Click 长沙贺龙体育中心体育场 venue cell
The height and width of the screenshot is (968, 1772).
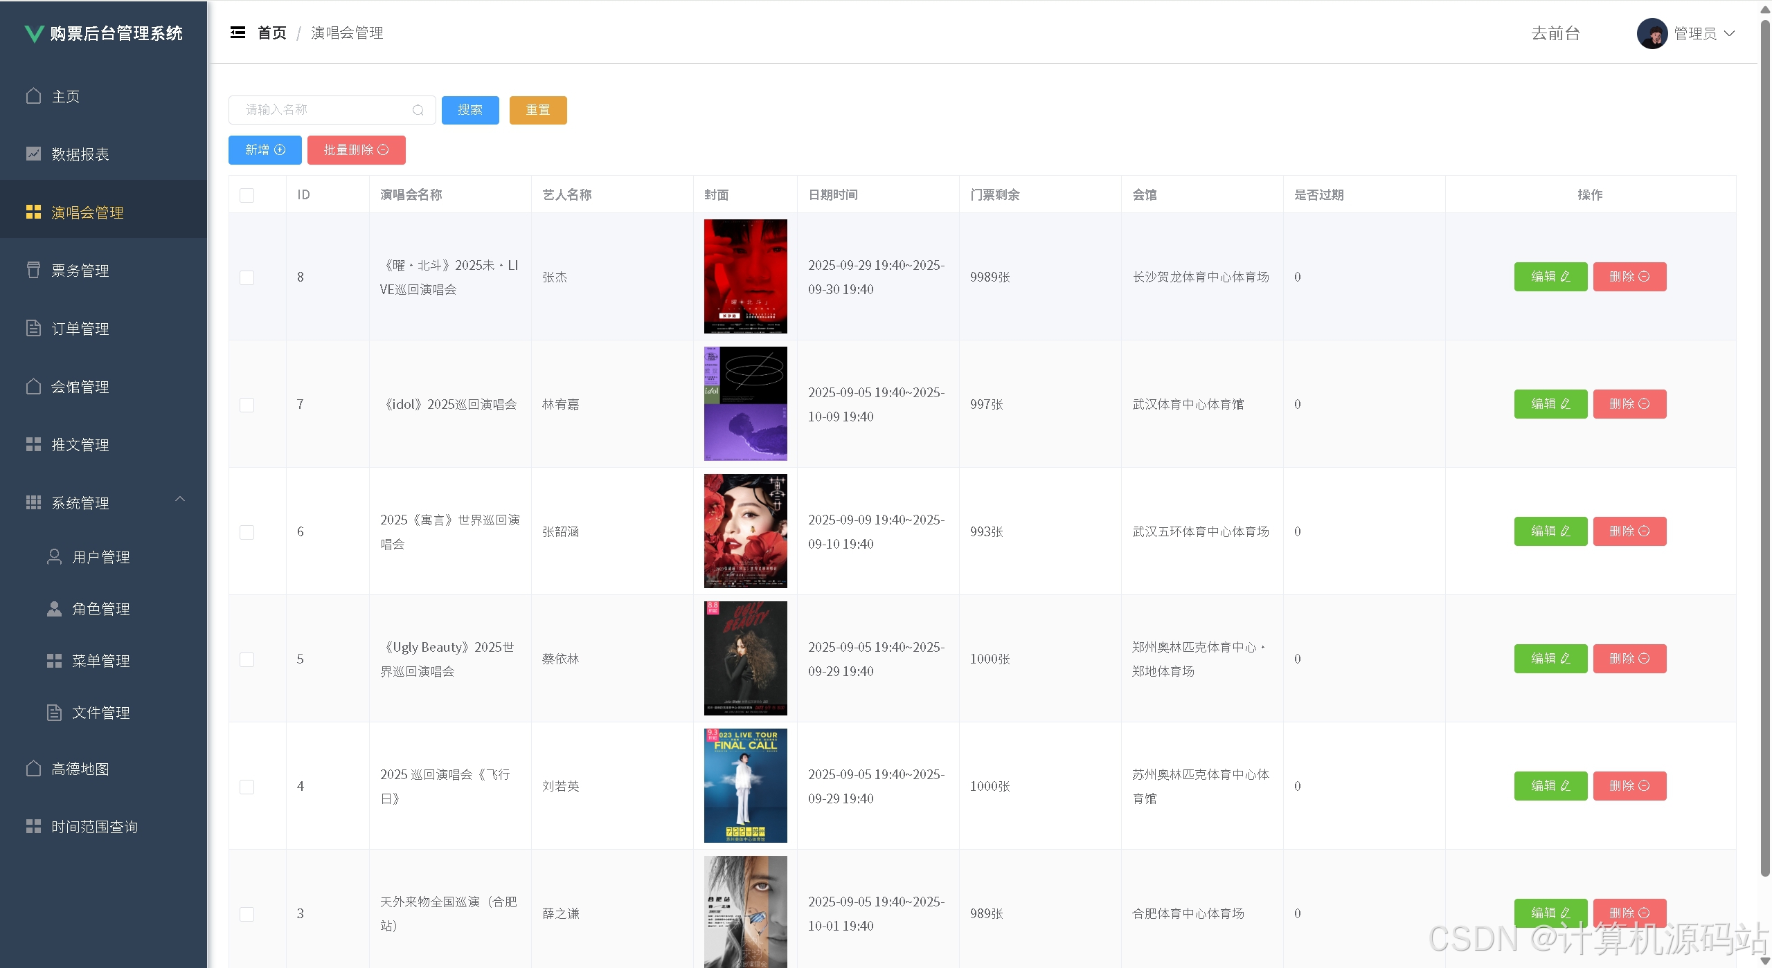1201,277
